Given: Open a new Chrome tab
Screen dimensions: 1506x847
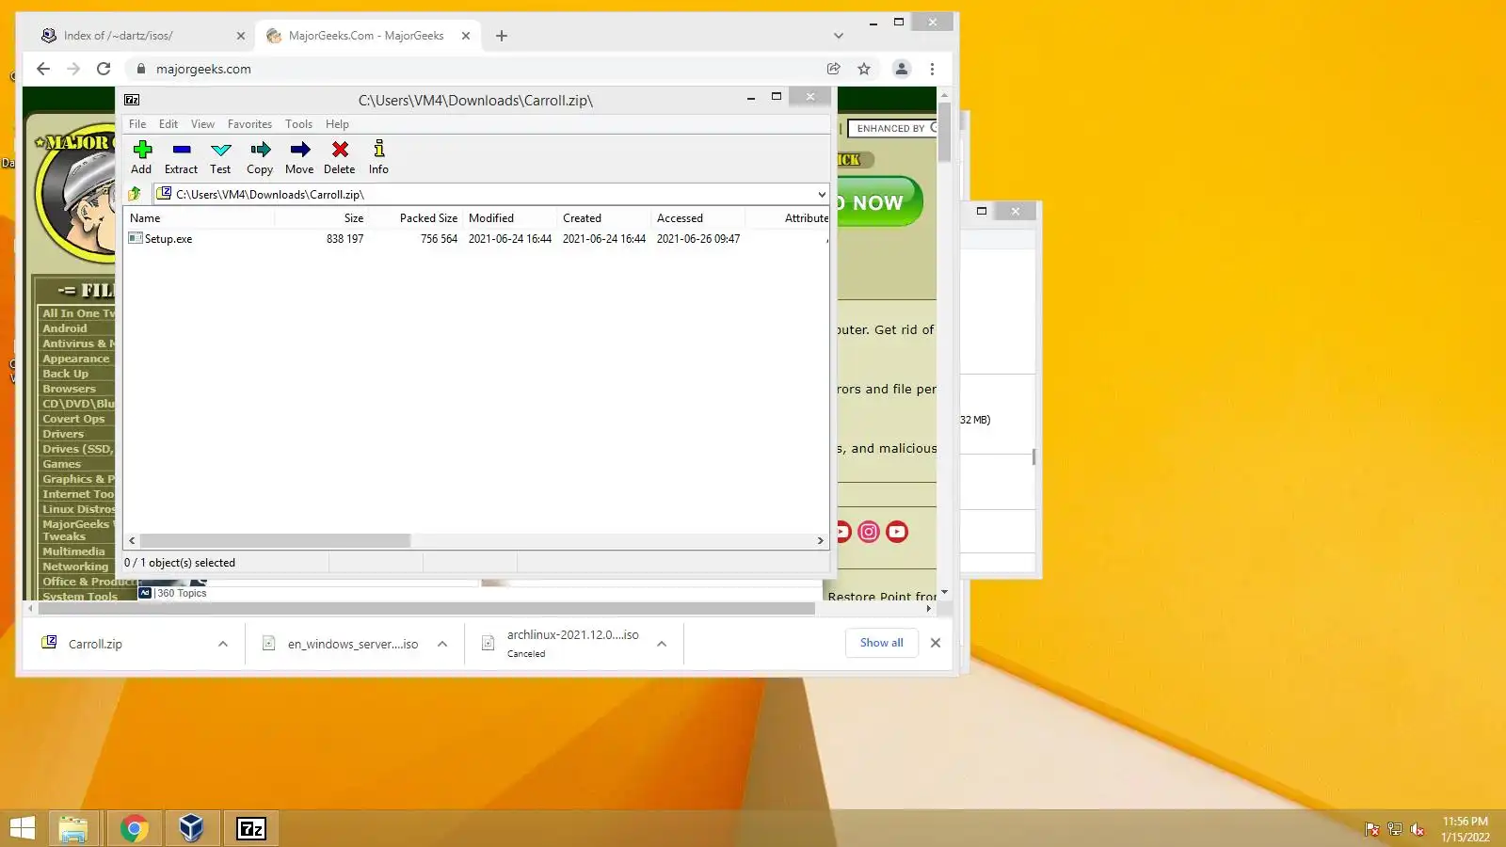Looking at the screenshot, I should pos(502,36).
